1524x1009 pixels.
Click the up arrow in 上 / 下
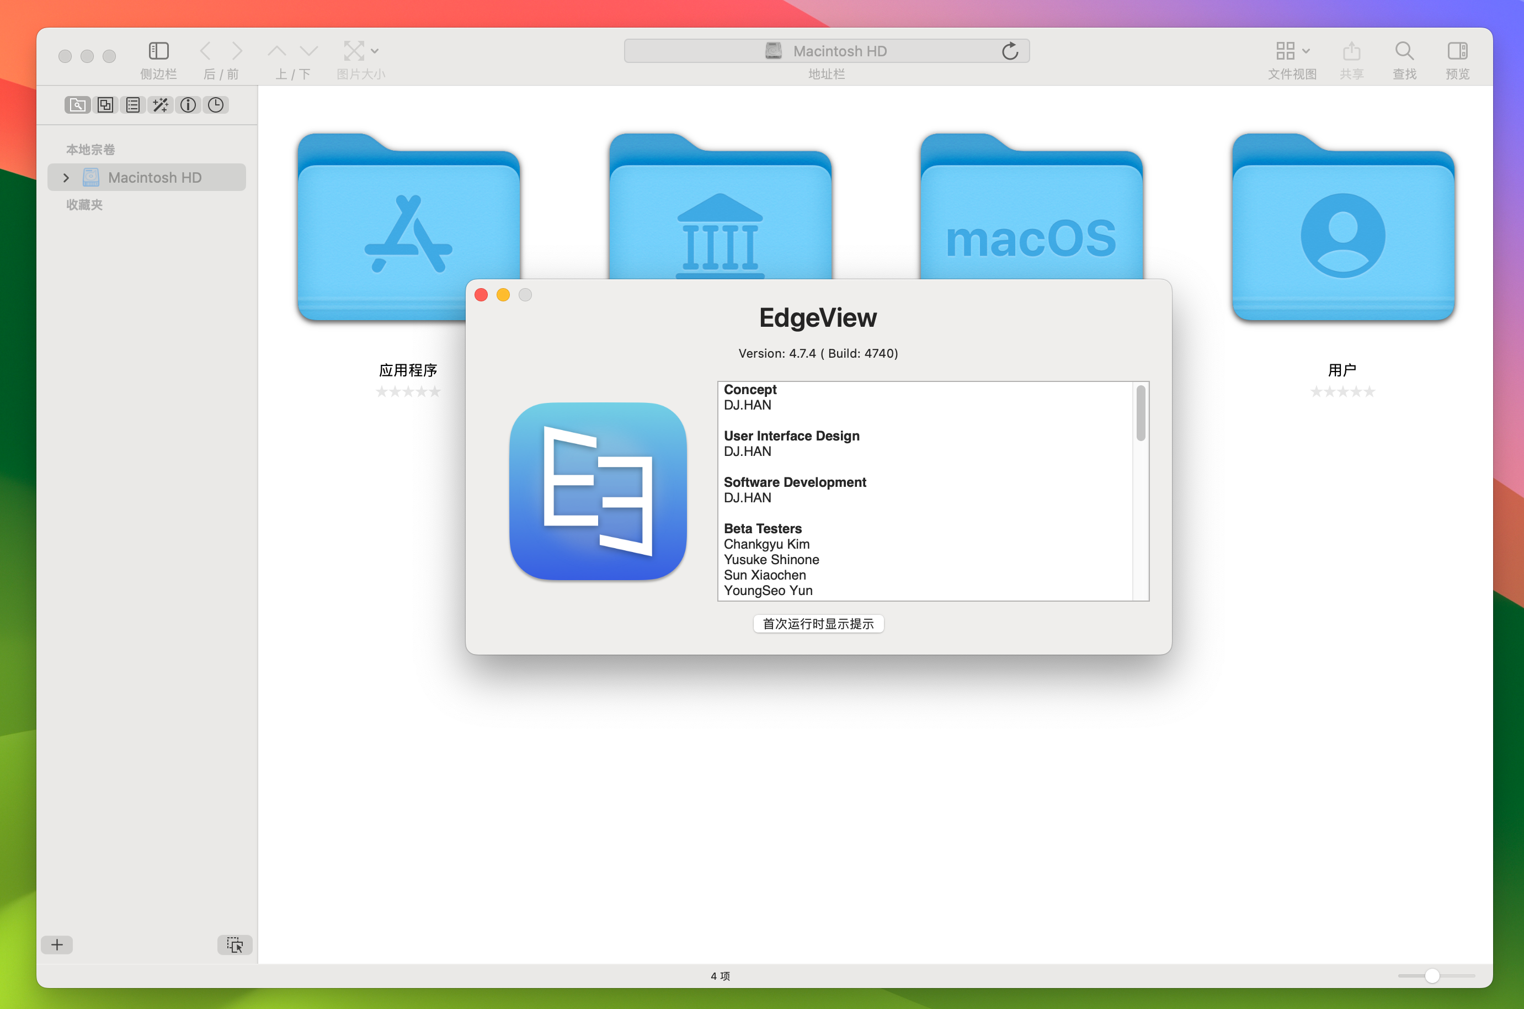click(276, 51)
